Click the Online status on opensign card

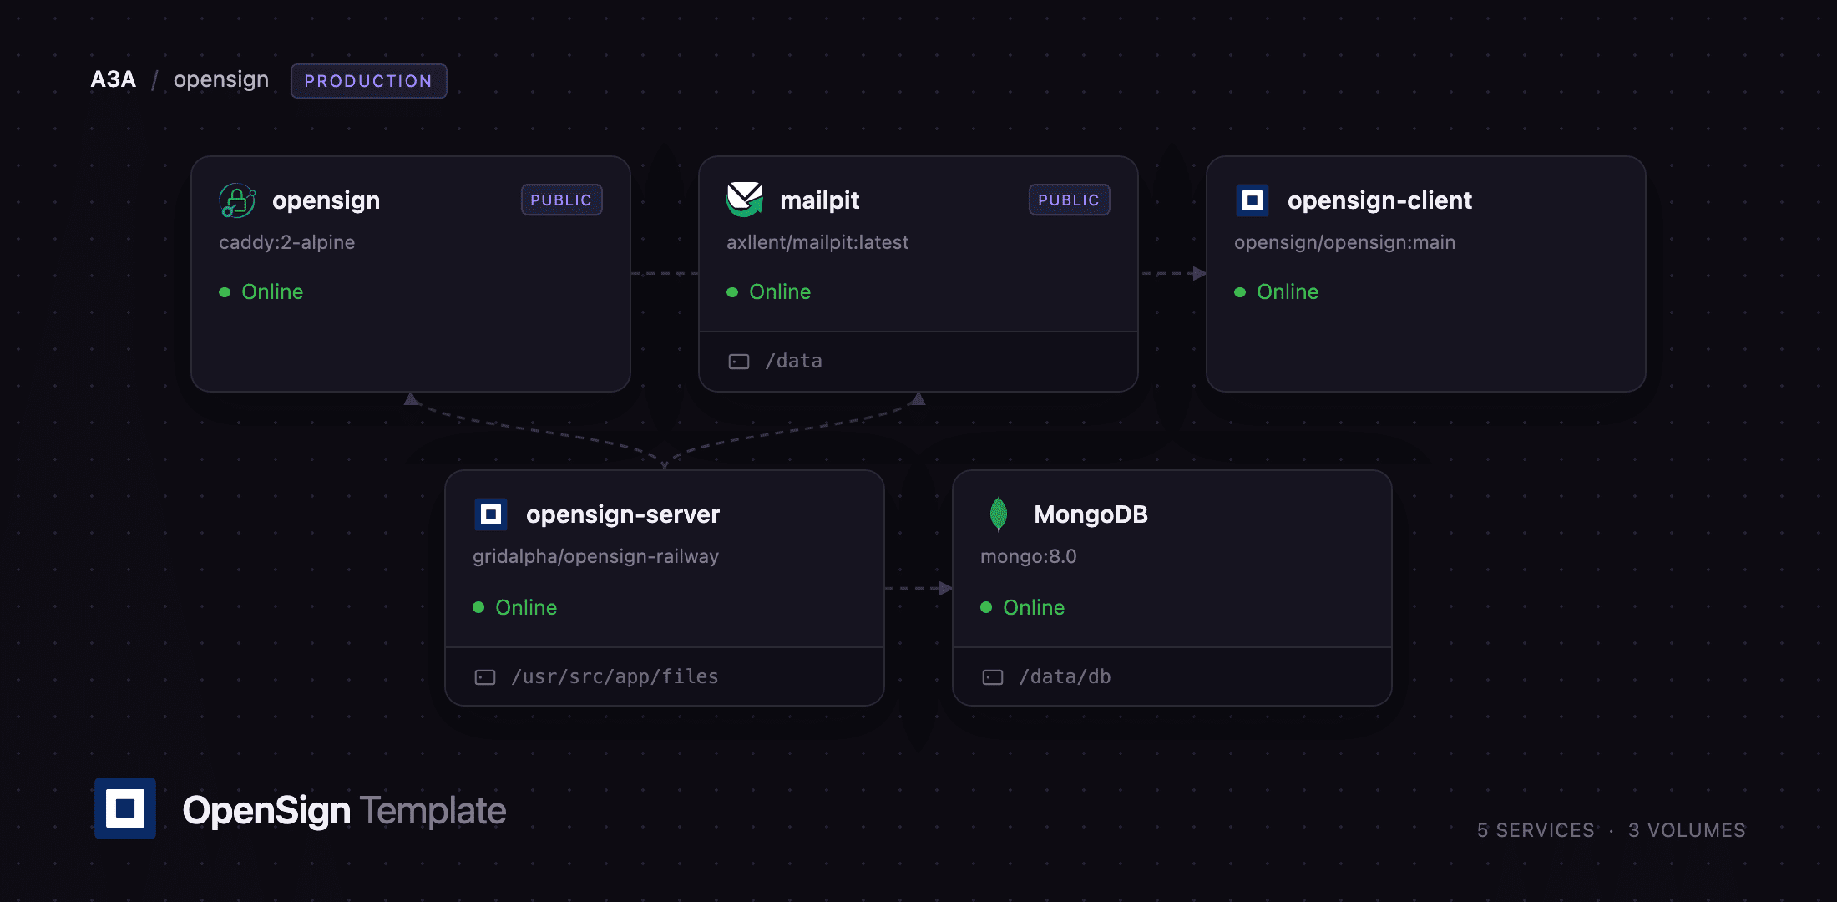tap(272, 291)
